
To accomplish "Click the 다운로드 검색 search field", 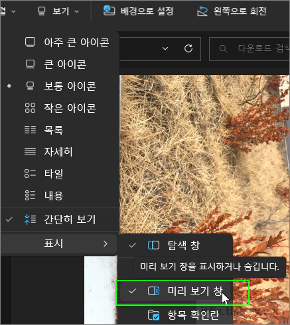I will [x=250, y=49].
